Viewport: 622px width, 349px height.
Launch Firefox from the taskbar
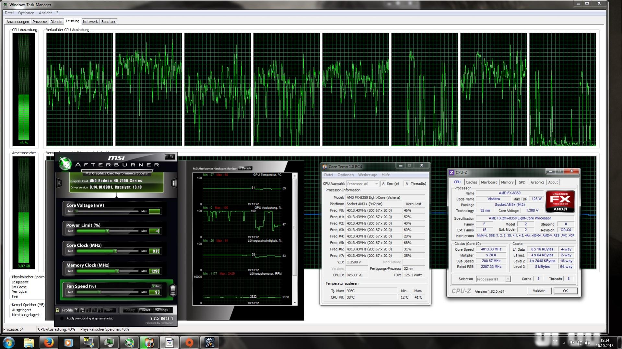(49, 343)
